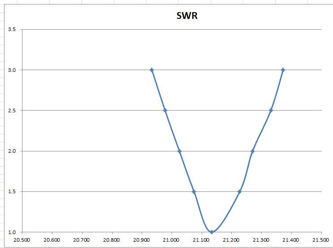Click the right-side data marker at SWR 2.0
This screenshot has width=333, height=248.
pyautogui.click(x=252, y=151)
